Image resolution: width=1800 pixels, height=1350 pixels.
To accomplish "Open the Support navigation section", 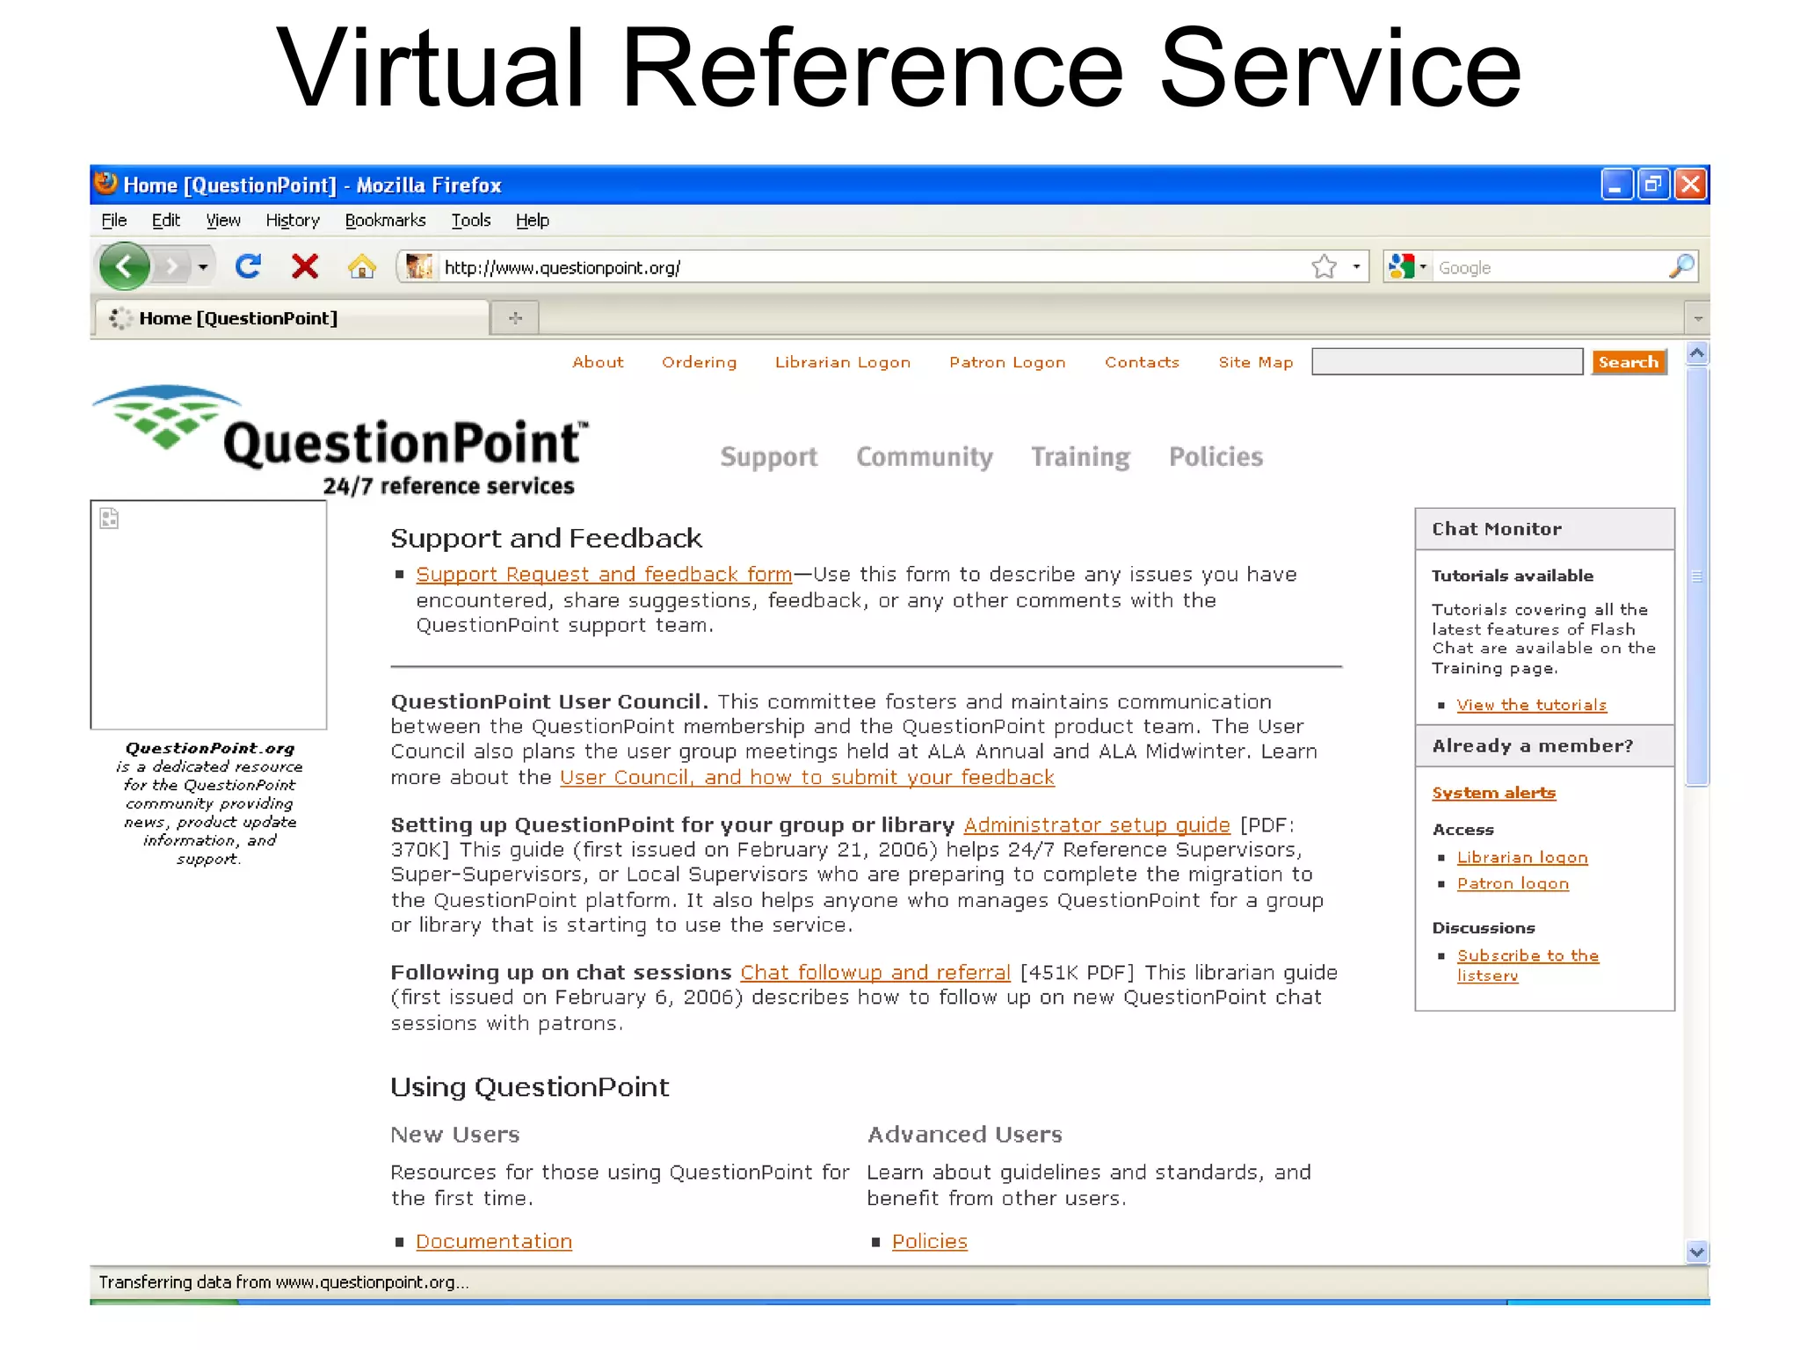I will pos(768,457).
